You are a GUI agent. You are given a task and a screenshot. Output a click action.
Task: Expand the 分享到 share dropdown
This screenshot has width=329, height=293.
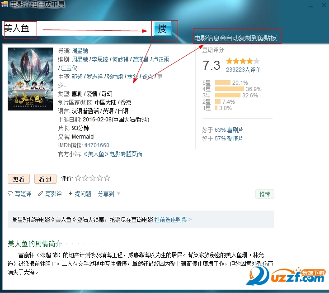109,194
